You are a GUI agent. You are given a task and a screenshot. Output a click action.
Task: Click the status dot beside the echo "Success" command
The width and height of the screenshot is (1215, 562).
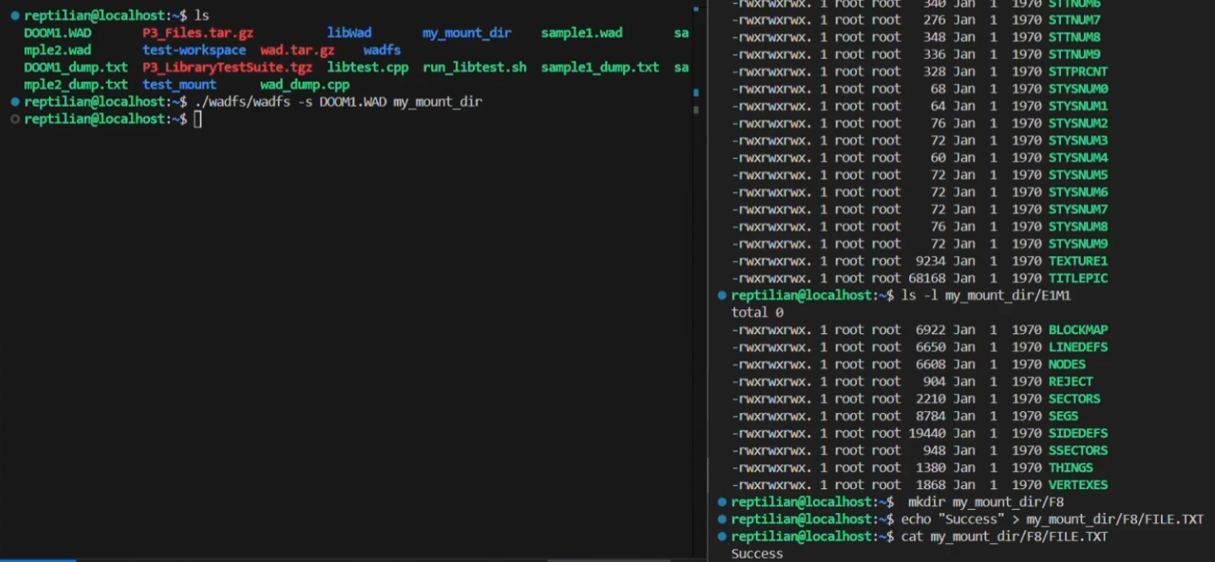(723, 520)
